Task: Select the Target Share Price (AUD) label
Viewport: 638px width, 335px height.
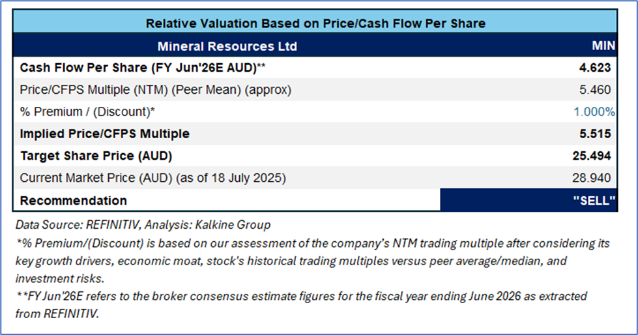Action: 97,156
